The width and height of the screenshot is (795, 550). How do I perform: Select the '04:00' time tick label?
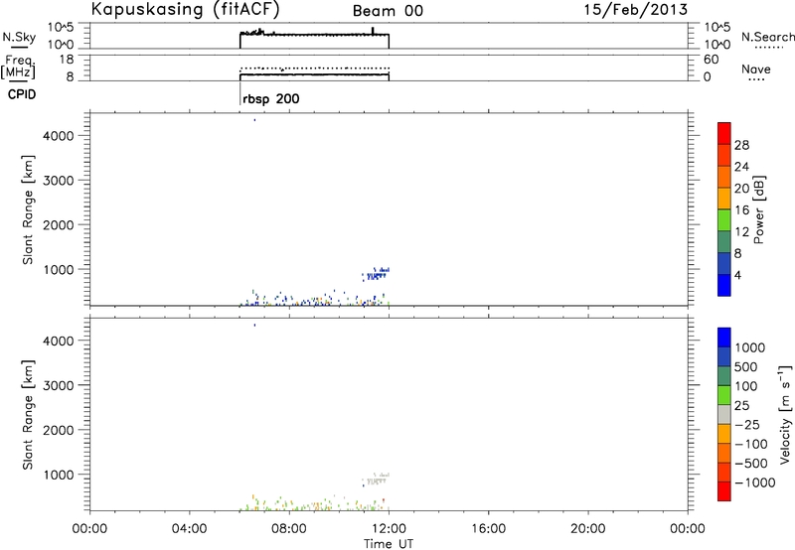tap(189, 529)
